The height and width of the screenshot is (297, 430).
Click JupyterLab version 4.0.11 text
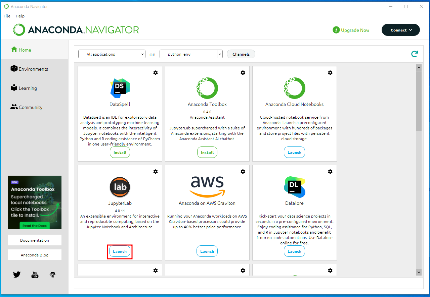tap(120, 211)
